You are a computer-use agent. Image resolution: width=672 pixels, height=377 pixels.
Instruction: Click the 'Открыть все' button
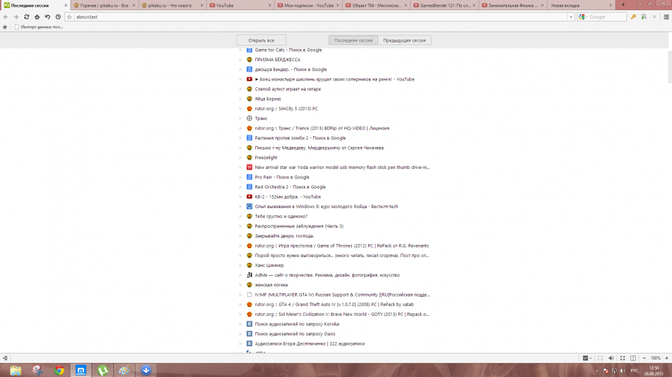click(x=261, y=40)
